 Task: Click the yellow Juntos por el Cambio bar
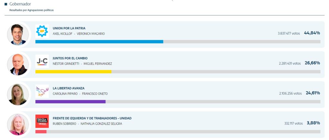(73, 72)
